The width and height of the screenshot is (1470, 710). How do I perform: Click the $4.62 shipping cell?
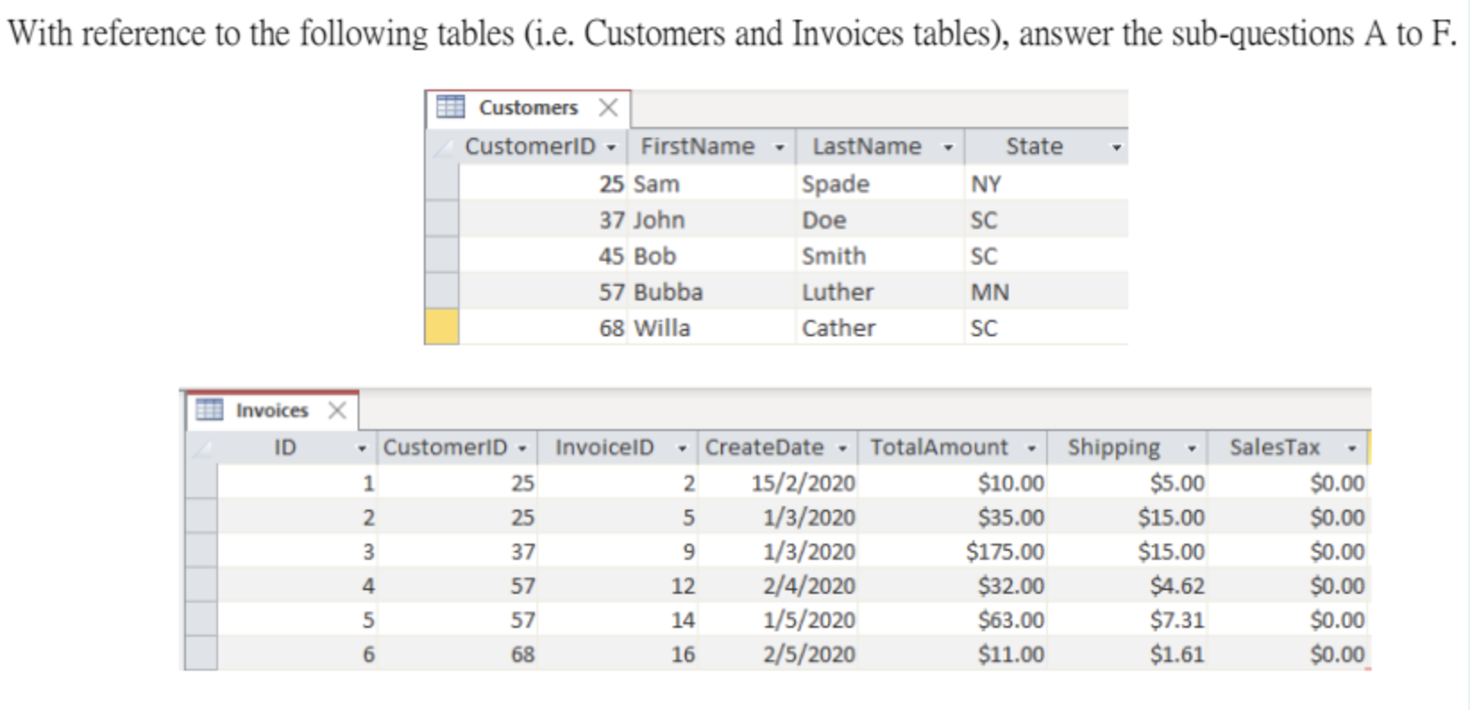pos(1126,586)
